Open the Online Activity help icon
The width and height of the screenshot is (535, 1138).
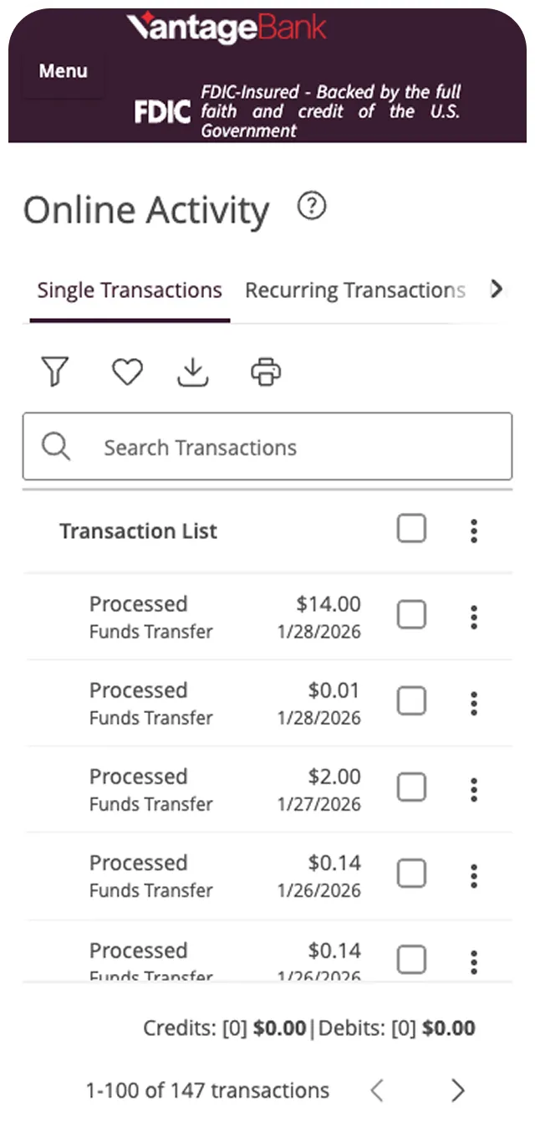coord(312,206)
